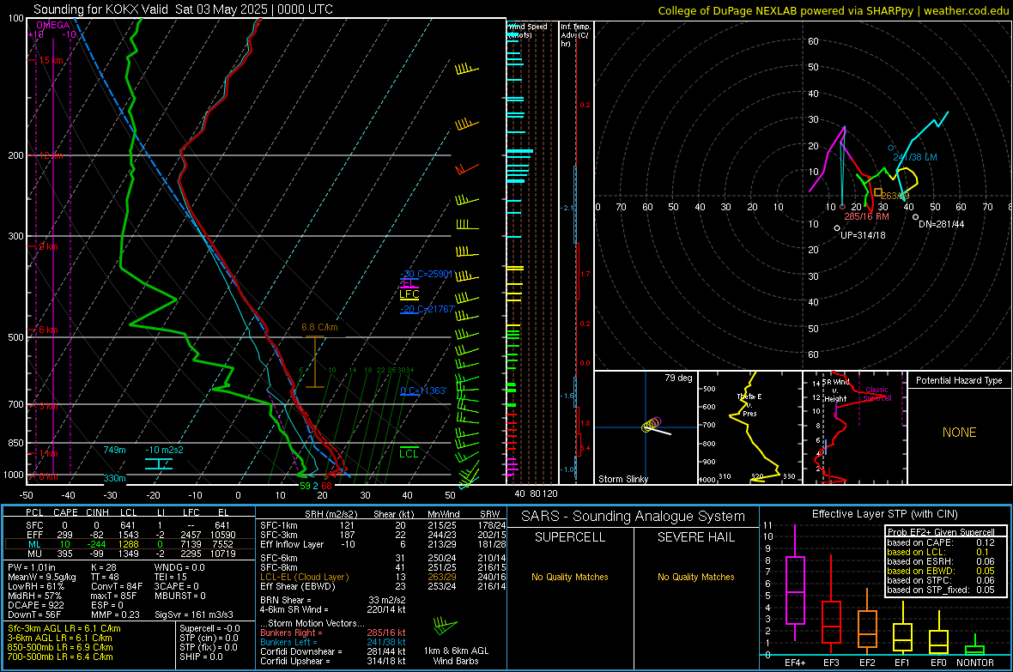Select the 241/38 LM hodograph label
Viewport: 1013px width, 672px height.
915,157
